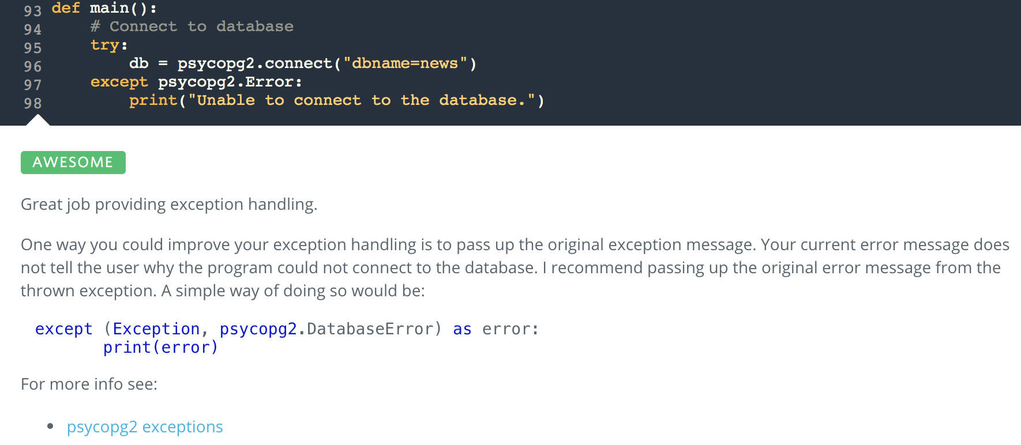The width and height of the screenshot is (1021, 445).
Task: Click the 'Unable to connect' print statement
Action: [336, 100]
